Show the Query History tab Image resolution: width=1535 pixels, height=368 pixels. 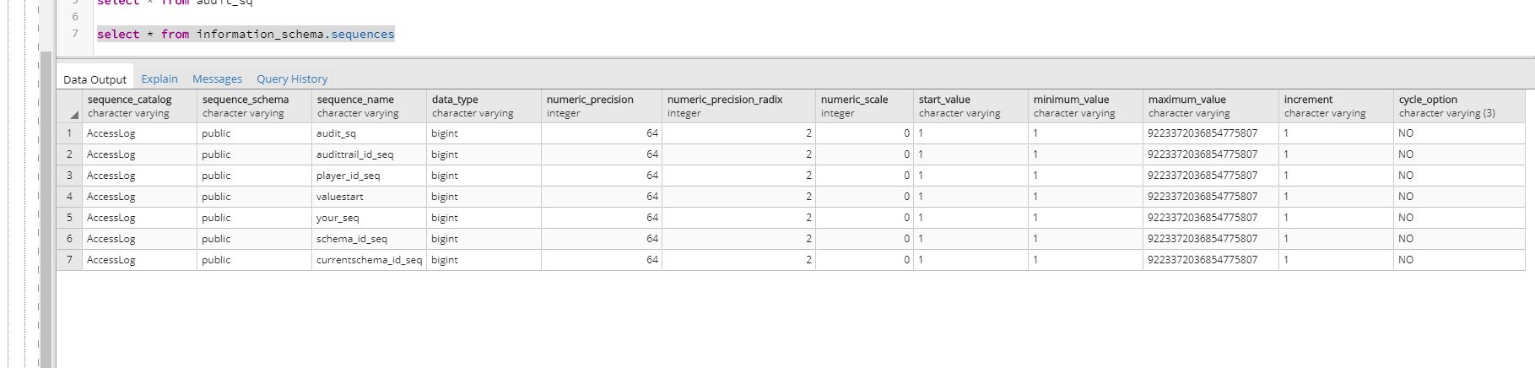(292, 78)
